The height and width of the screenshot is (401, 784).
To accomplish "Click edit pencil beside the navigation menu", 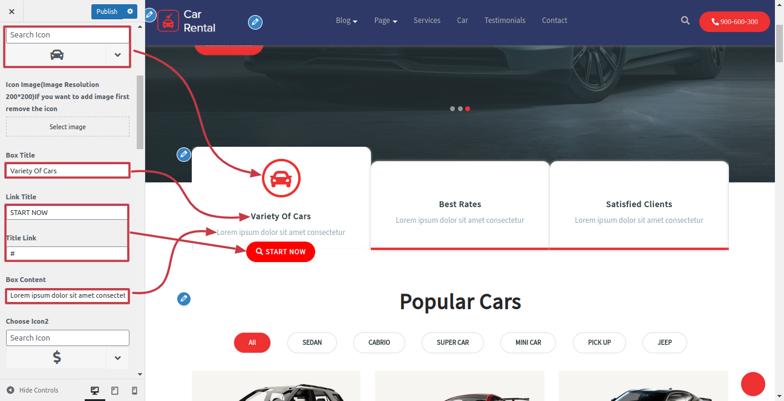I will pyautogui.click(x=255, y=22).
